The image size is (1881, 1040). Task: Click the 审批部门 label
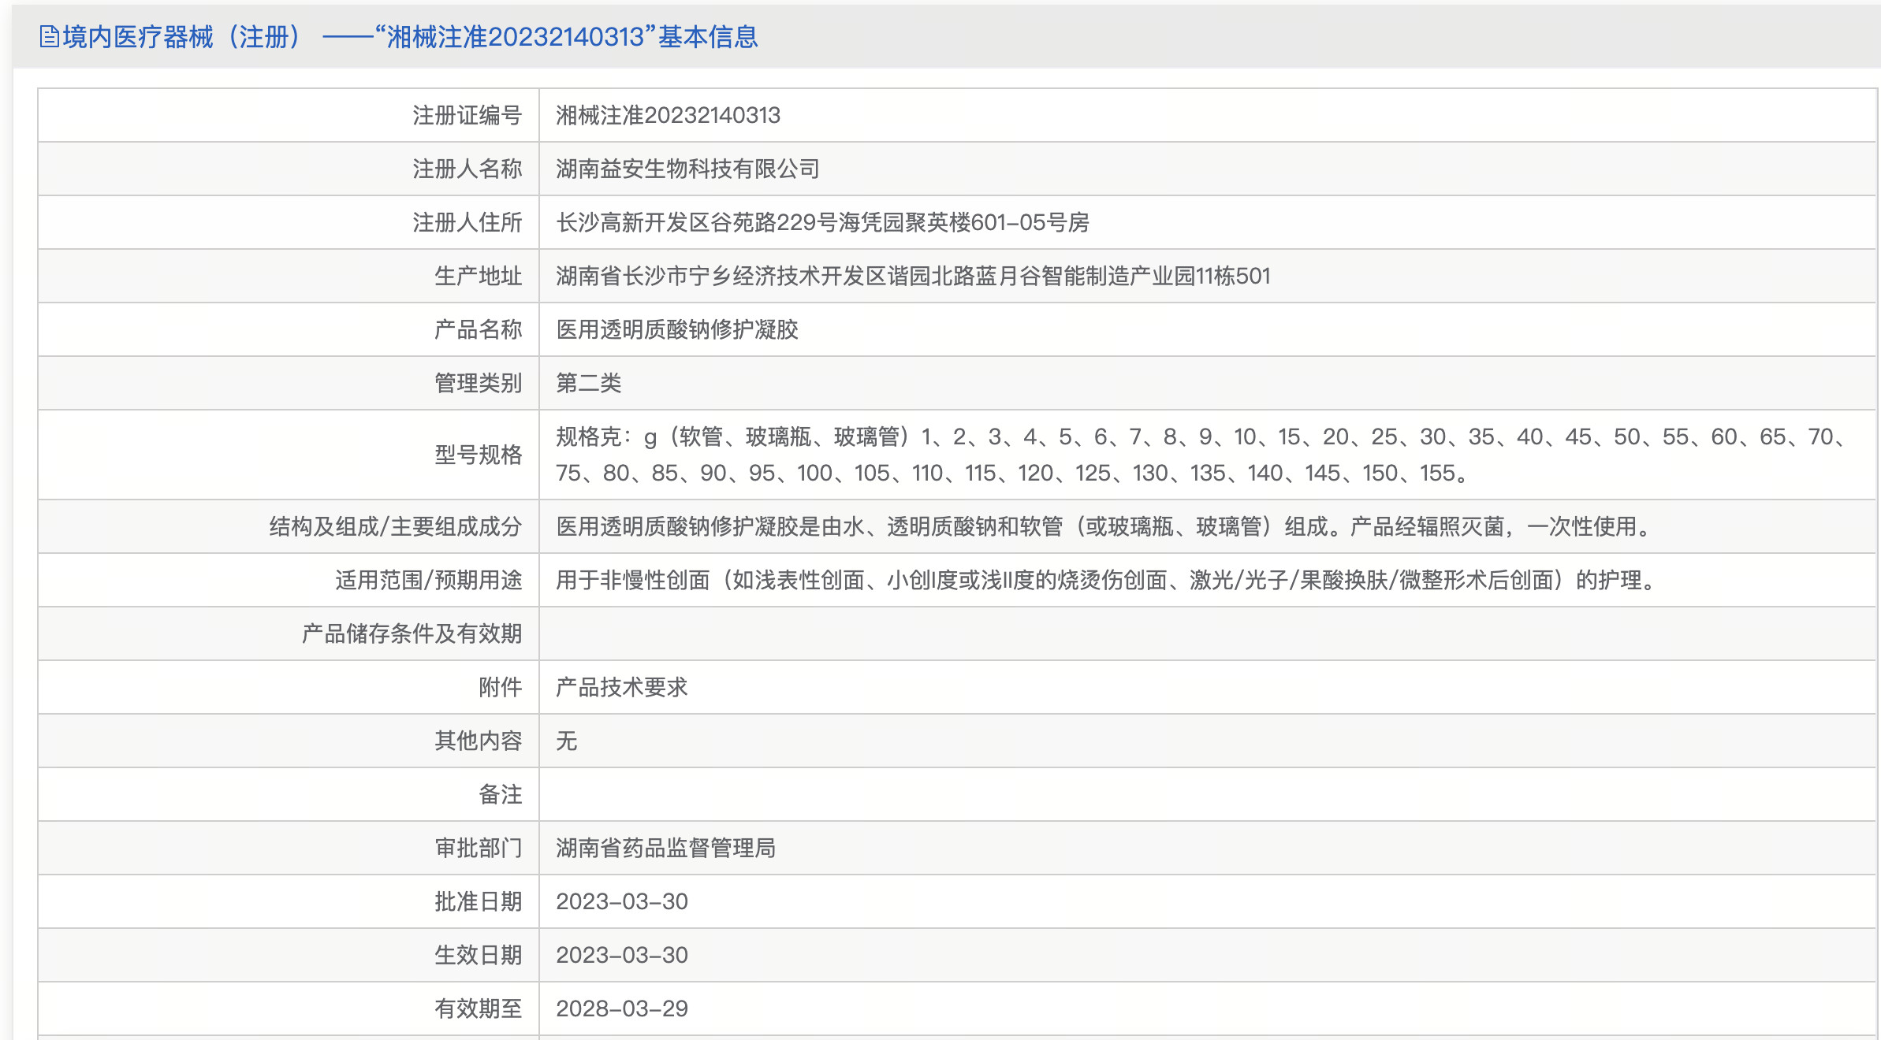click(479, 849)
